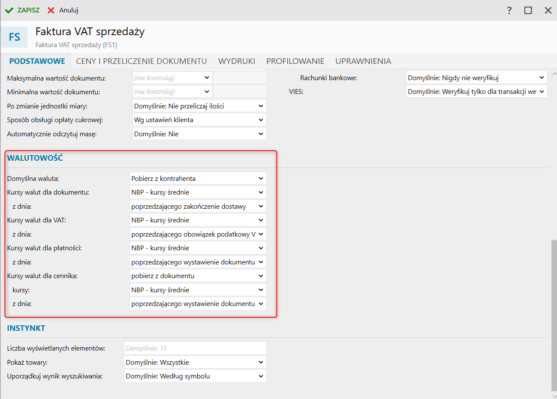Close the Faktura VAT sprzedaży window

point(548,10)
